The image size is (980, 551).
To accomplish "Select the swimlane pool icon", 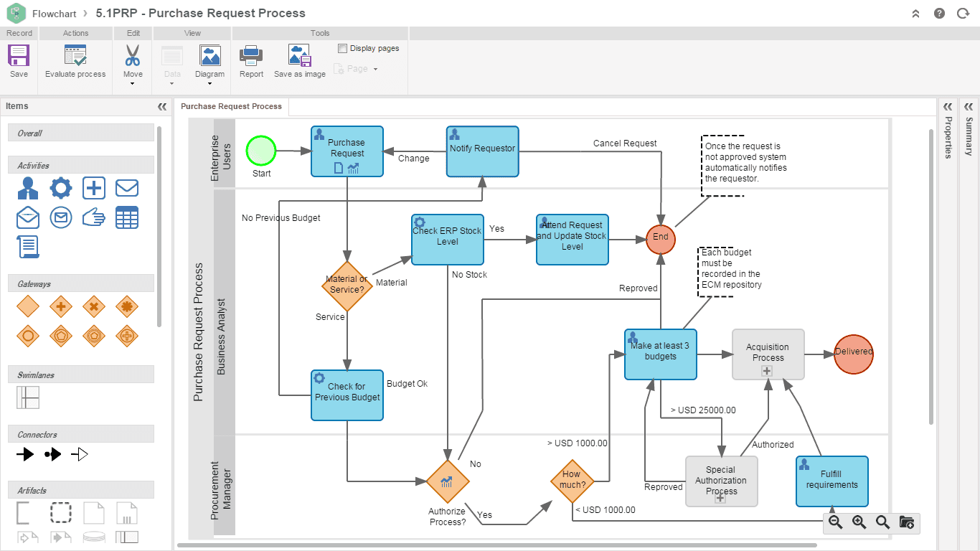I will [28, 397].
